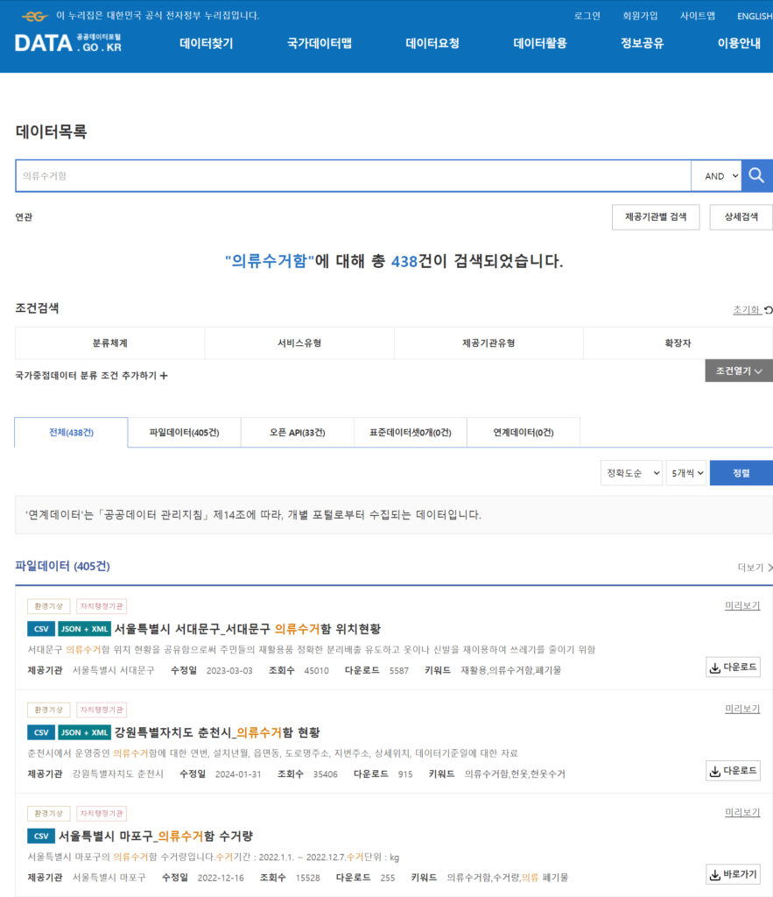Open 미리보기 preview for Chuncheon dataset
This screenshot has width=773, height=897.
click(x=741, y=709)
